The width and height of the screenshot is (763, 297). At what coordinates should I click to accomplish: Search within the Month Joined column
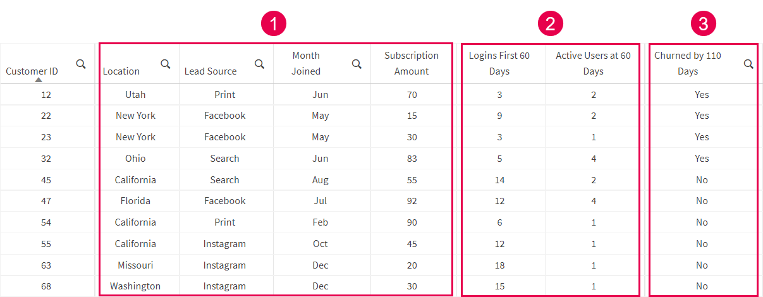pos(357,64)
